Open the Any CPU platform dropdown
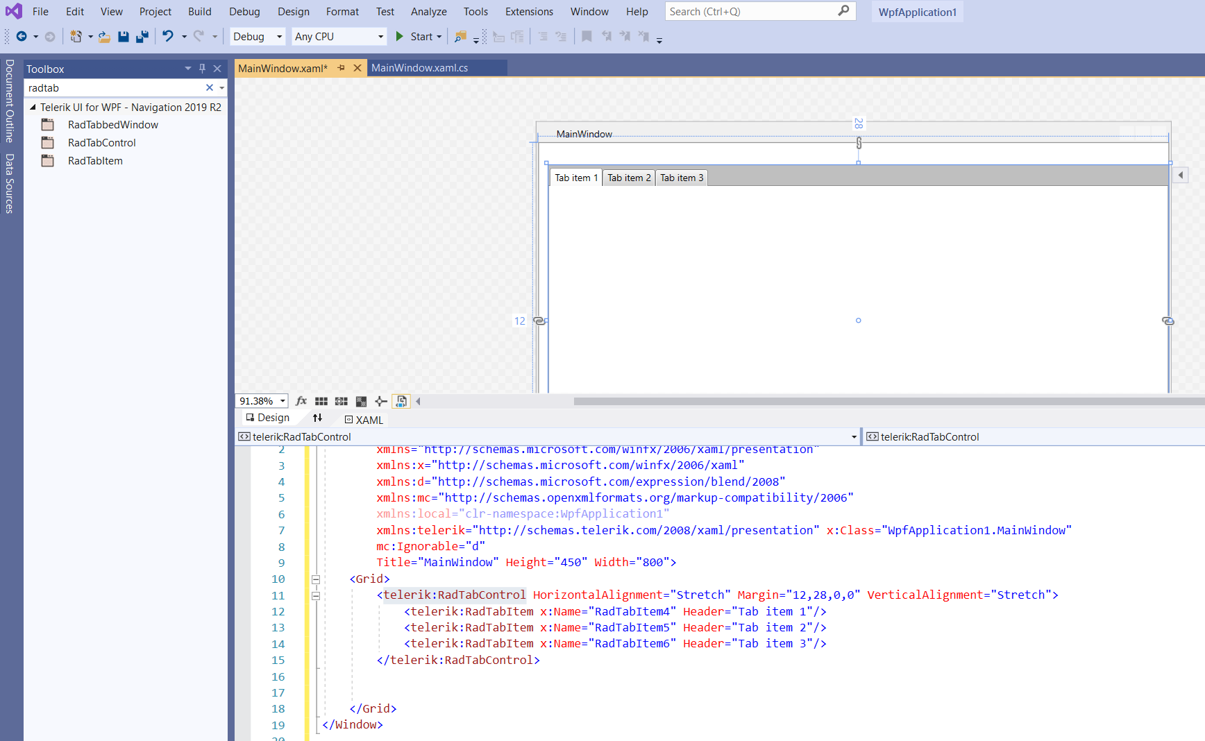This screenshot has height=741, width=1205. pos(338,37)
